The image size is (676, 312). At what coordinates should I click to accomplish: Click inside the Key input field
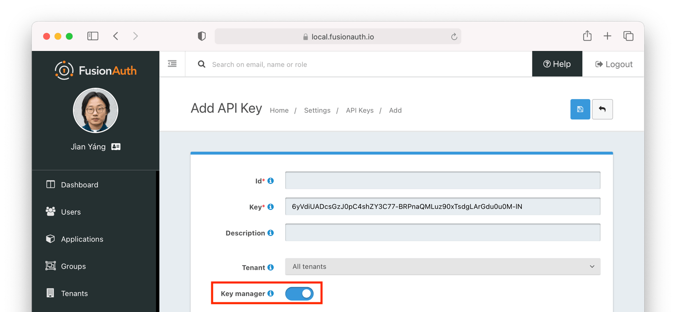tap(443, 207)
